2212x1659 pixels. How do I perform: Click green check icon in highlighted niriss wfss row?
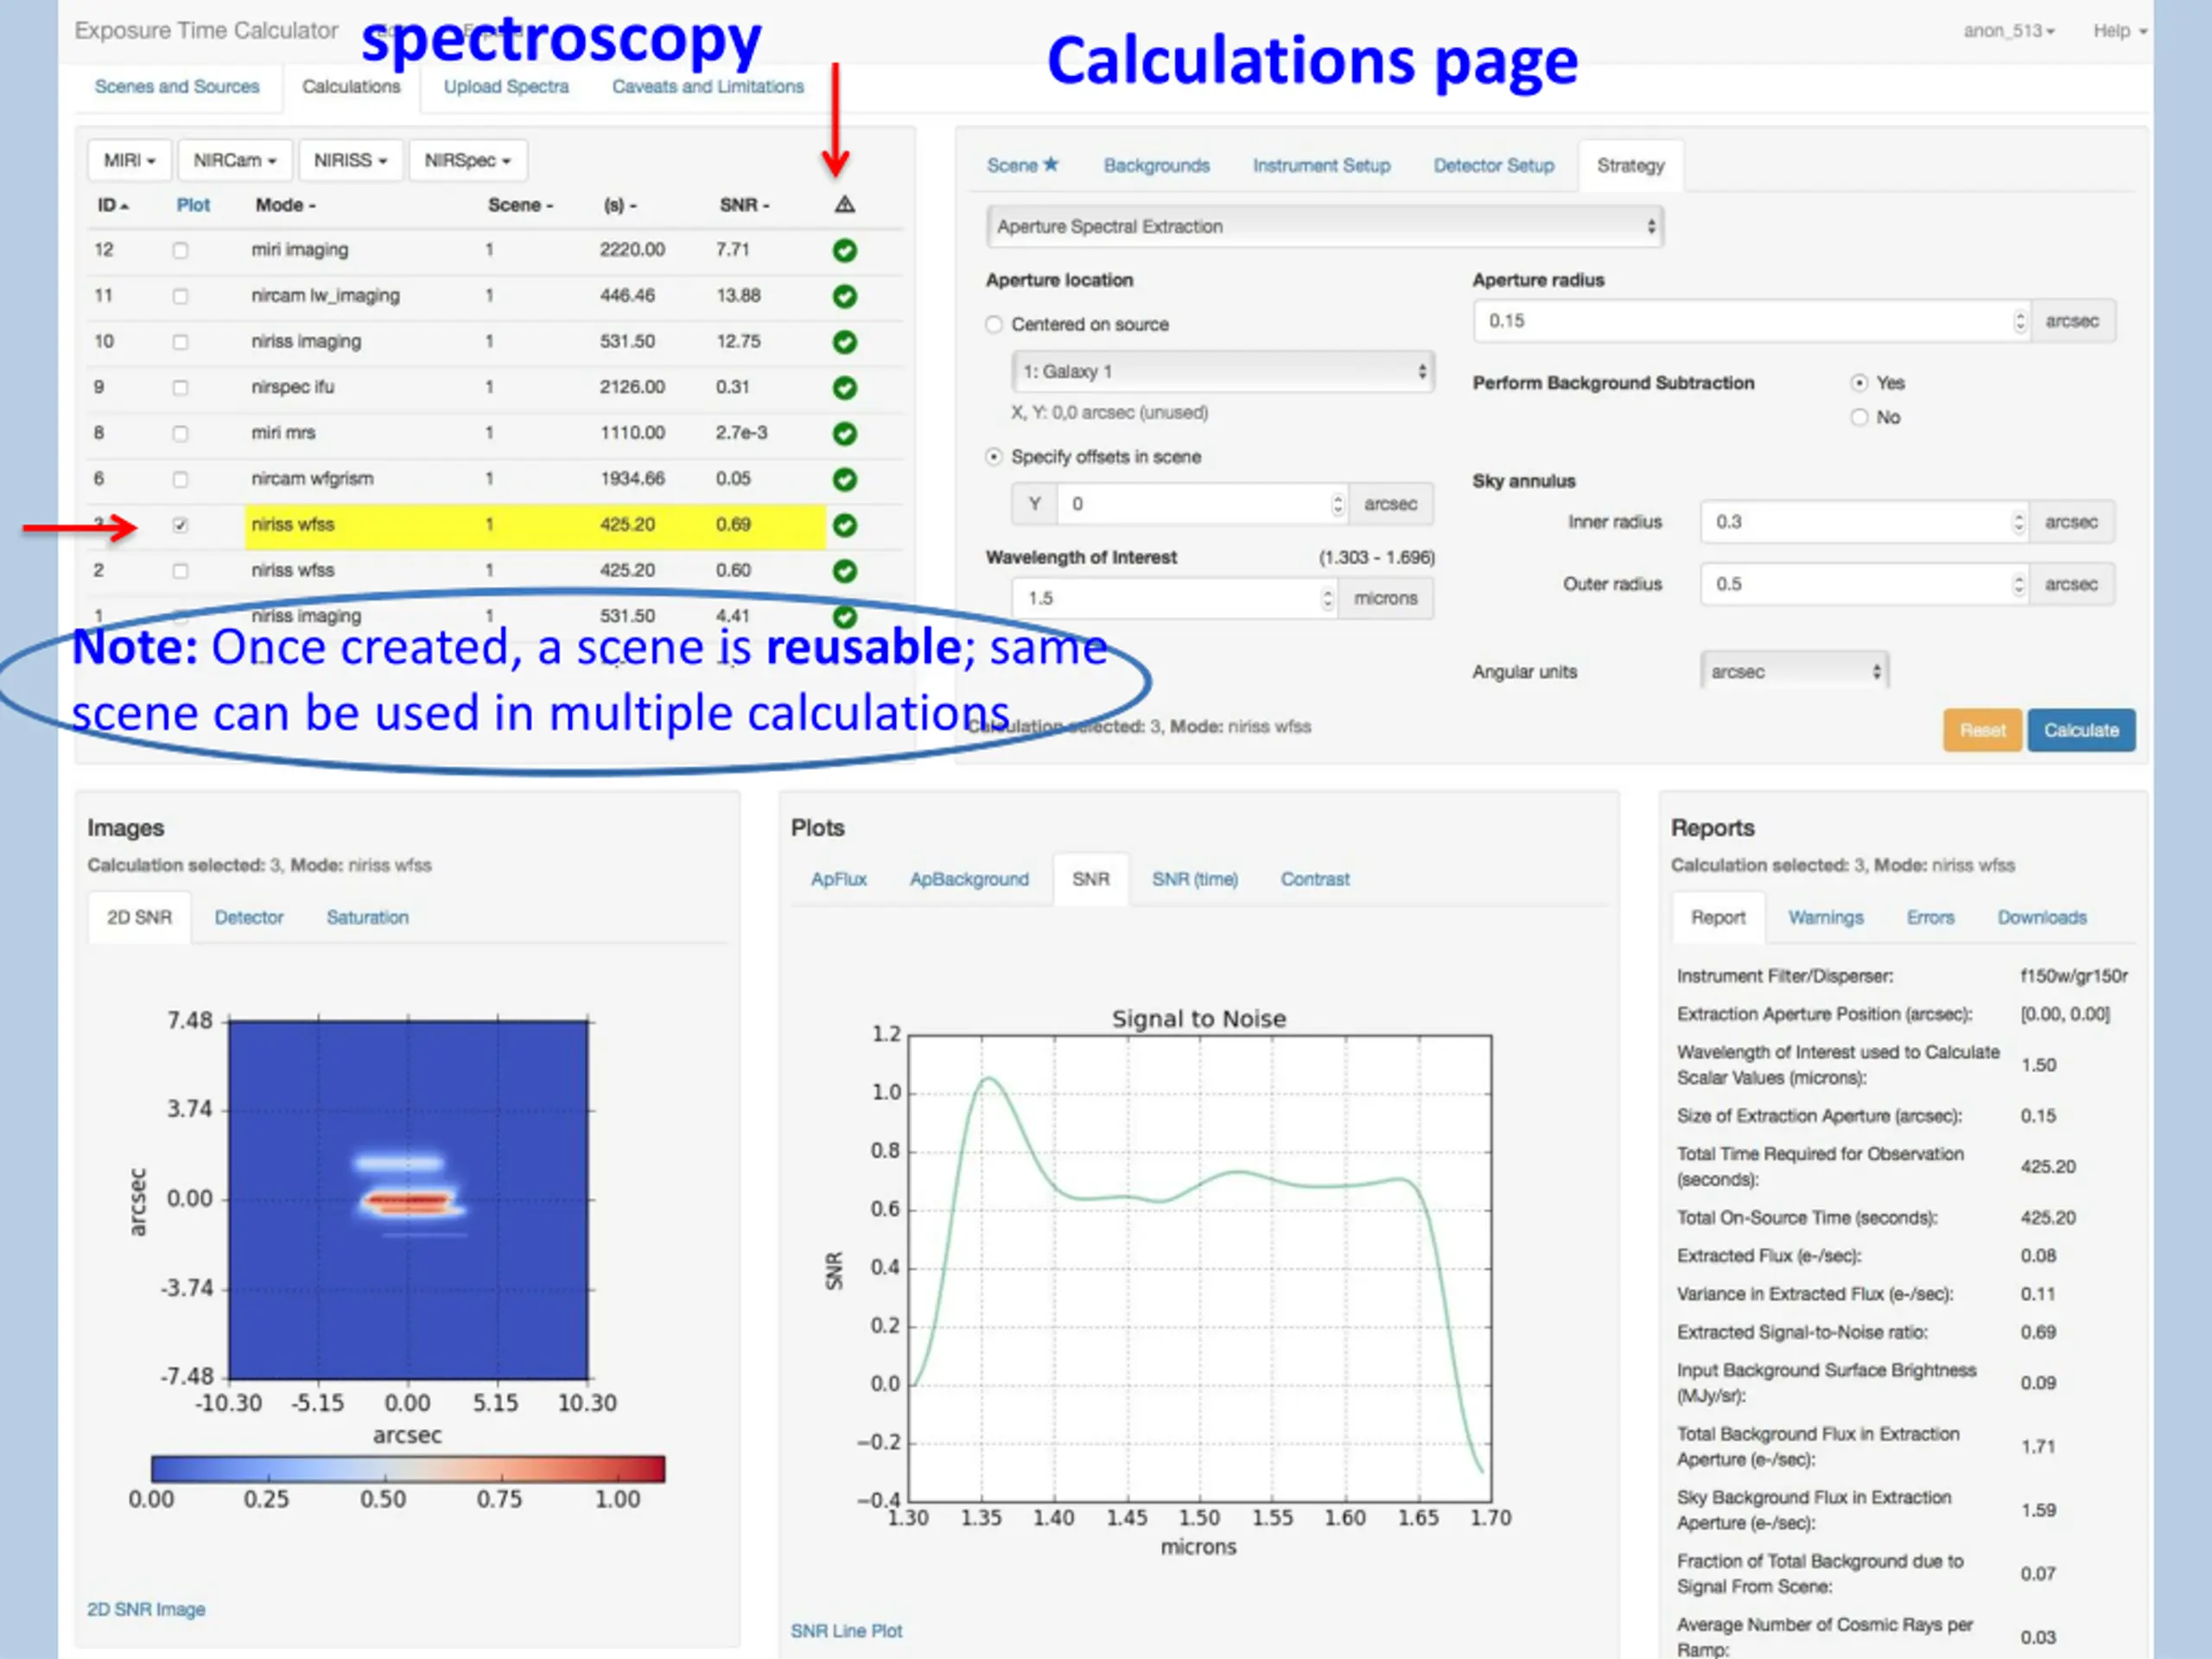click(844, 525)
